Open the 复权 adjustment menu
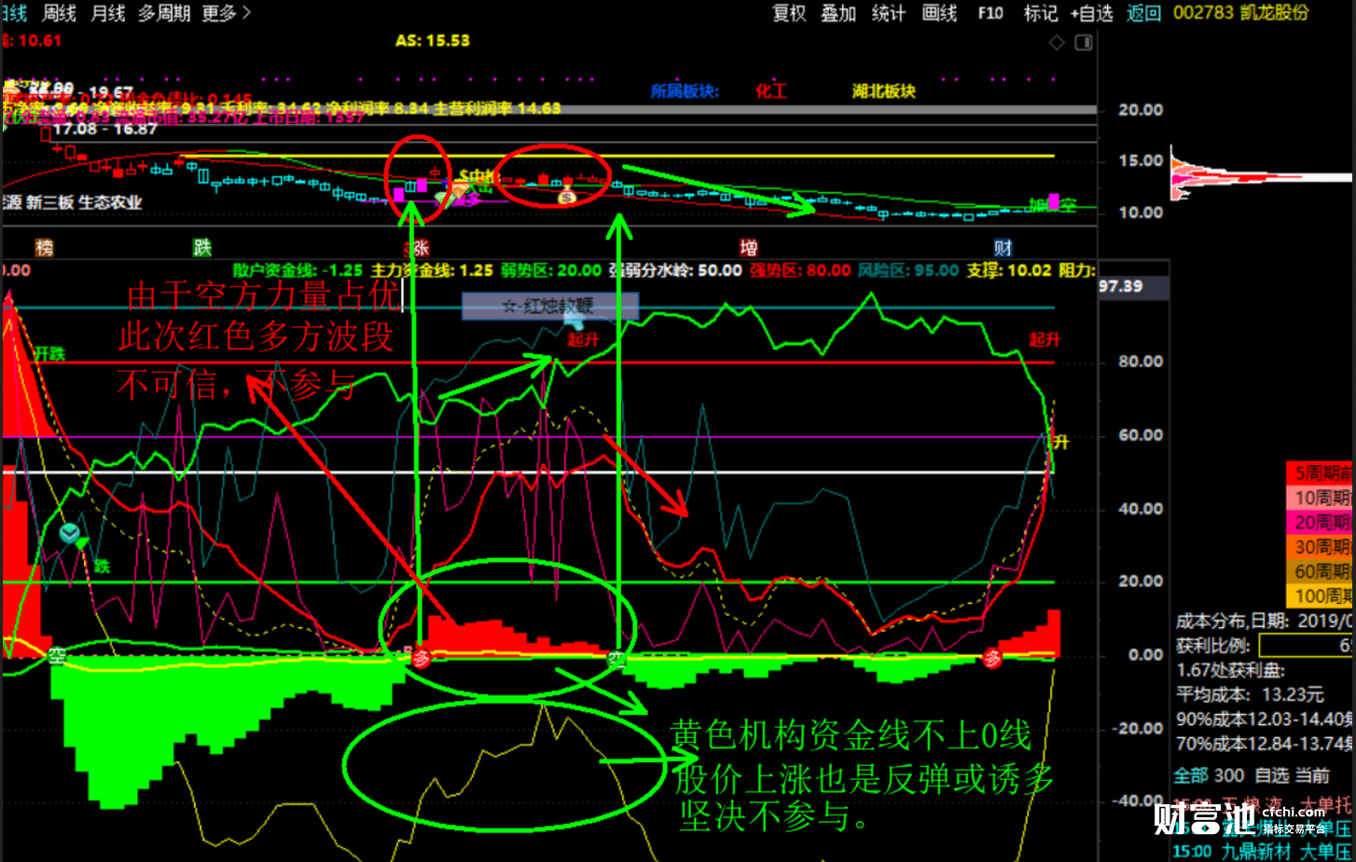The width and height of the screenshot is (1356, 862). [x=789, y=13]
